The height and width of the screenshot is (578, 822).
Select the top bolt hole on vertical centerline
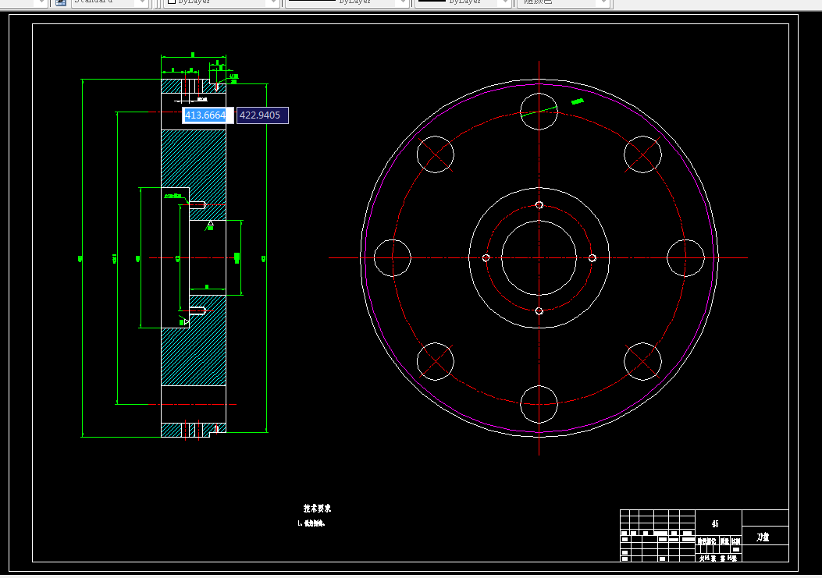click(539, 112)
